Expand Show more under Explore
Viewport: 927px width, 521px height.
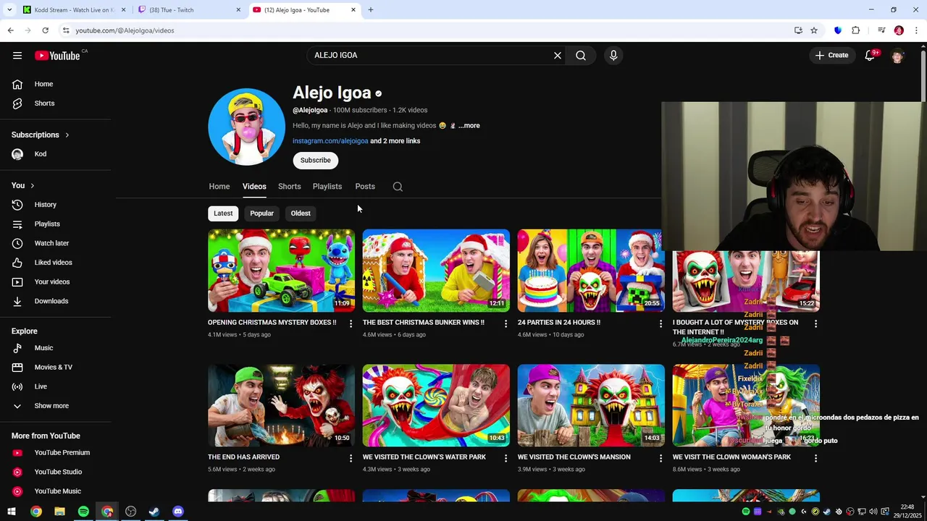tap(51, 406)
